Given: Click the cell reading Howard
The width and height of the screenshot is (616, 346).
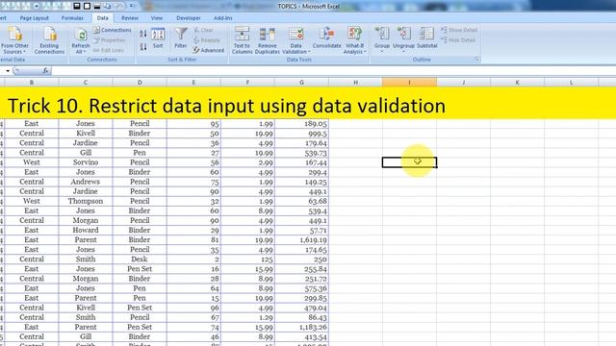Looking at the screenshot, I should click(86, 231).
